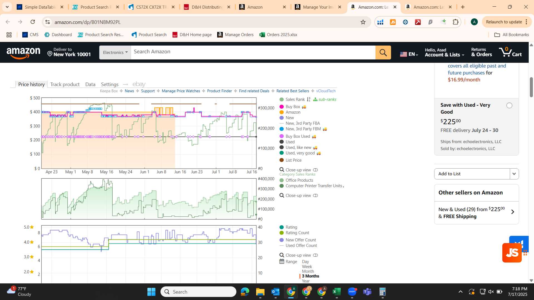Screen dimensions: 534x300
Task: Open Zoom from the taskbar
Action: pyautogui.click(x=352, y=292)
